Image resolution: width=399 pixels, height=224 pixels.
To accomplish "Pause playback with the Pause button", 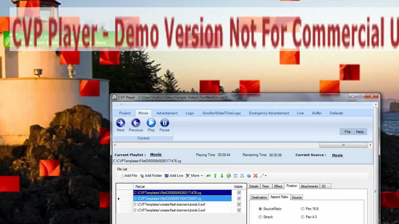I will [165, 125].
